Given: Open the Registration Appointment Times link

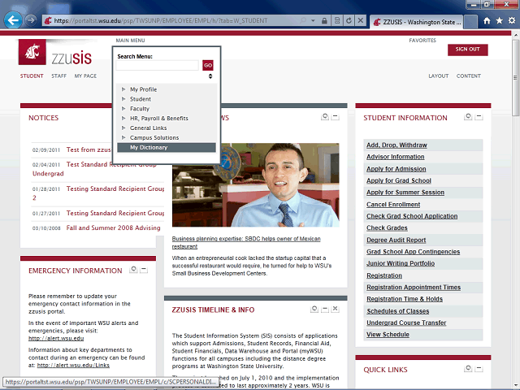Looking at the screenshot, I should (x=414, y=287).
